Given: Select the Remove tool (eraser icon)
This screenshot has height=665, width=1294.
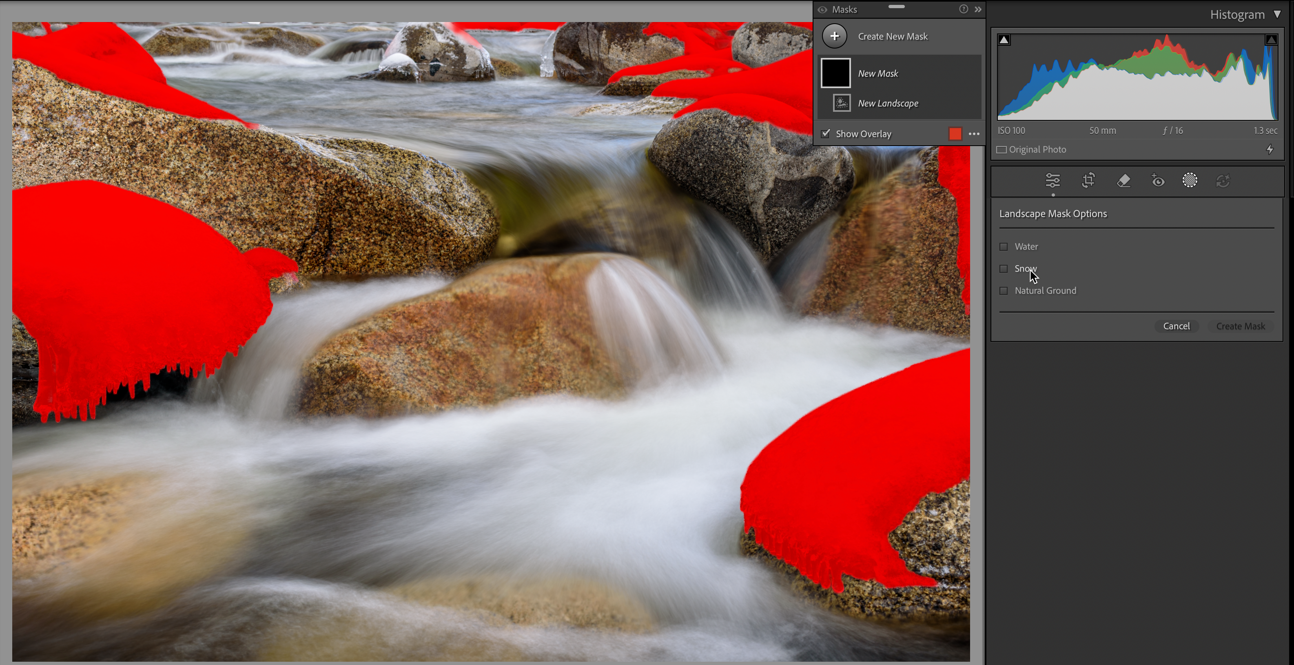Looking at the screenshot, I should pyautogui.click(x=1124, y=181).
